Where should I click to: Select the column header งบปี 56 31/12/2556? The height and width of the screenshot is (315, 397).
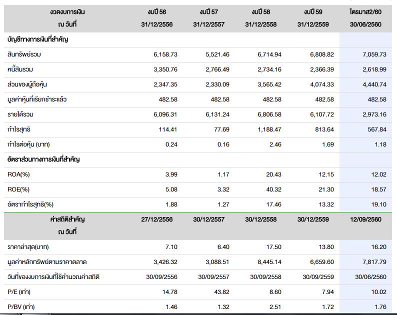coord(157,18)
